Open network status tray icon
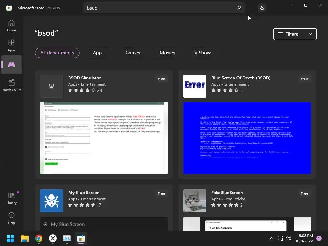Viewport: 328px width, 246px height. coord(280,238)
